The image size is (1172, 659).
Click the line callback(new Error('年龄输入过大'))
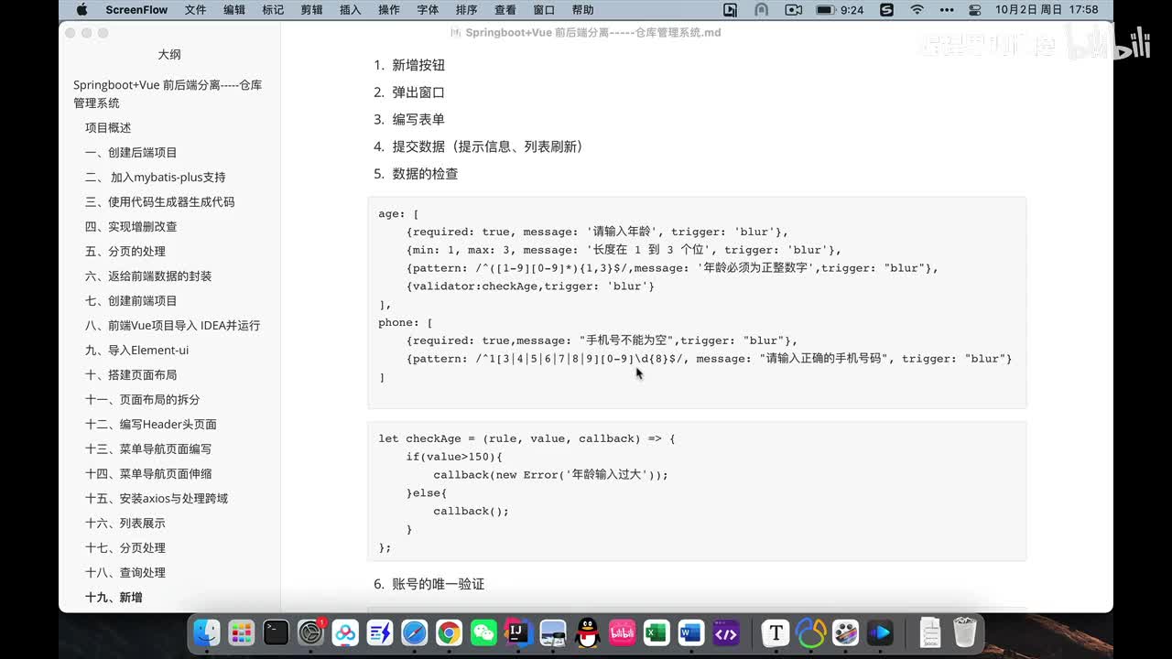click(551, 475)
